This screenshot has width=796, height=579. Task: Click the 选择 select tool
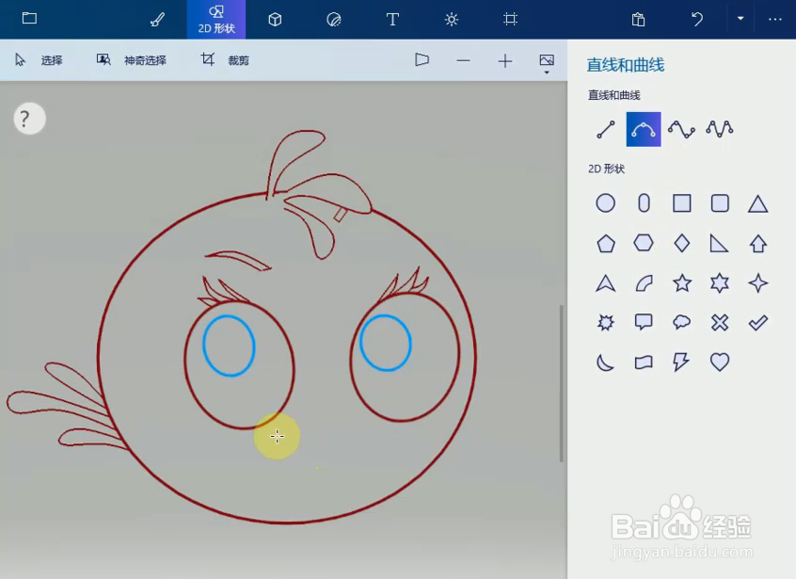tap(39, 60)
